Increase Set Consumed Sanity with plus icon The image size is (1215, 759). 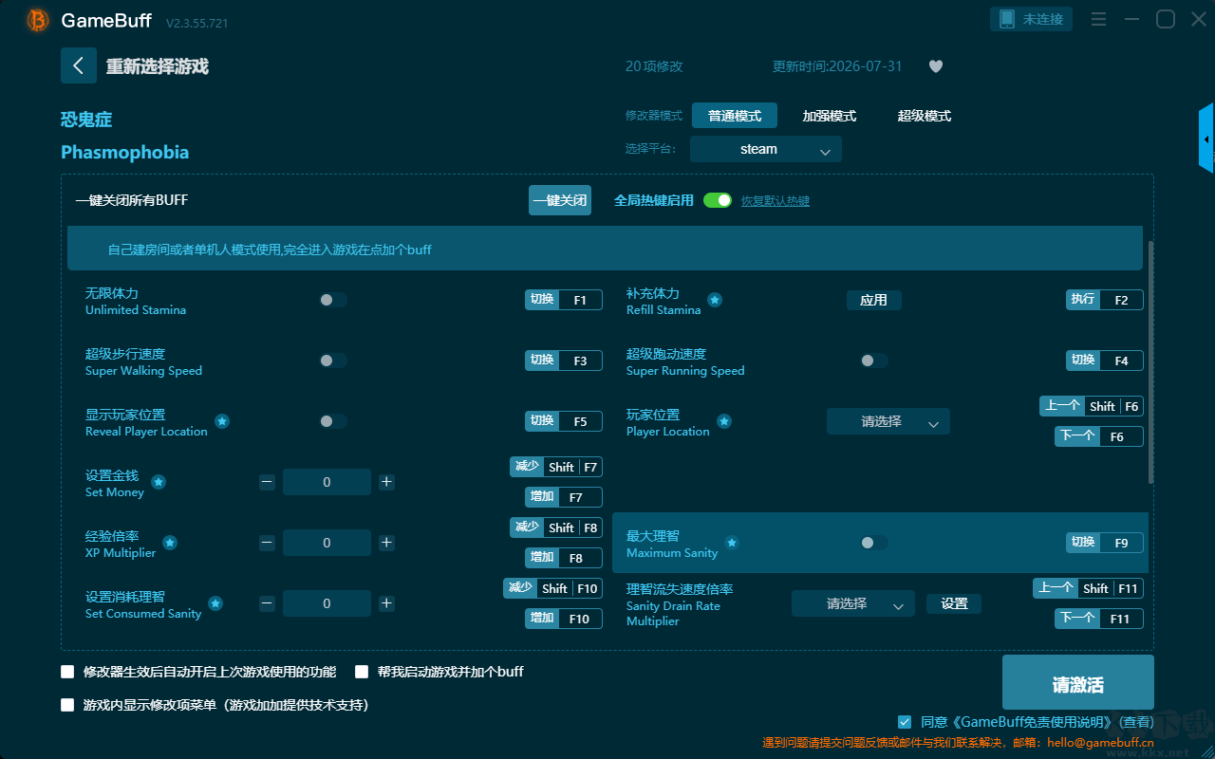pos(386,603)
